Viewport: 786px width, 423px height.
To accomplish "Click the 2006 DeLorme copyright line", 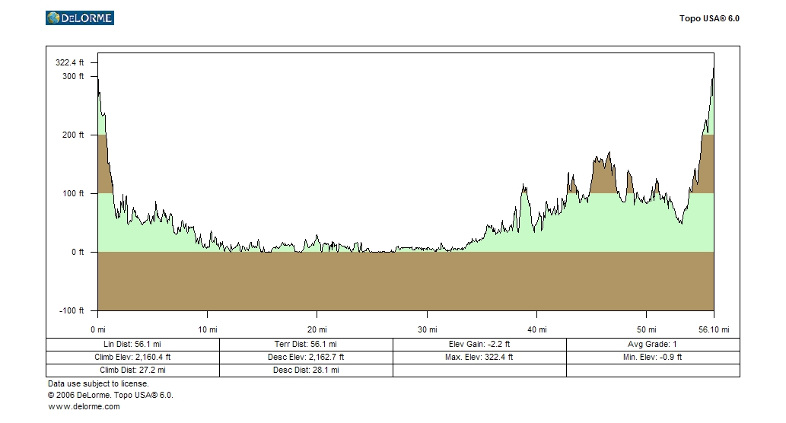I will (110, 396).
